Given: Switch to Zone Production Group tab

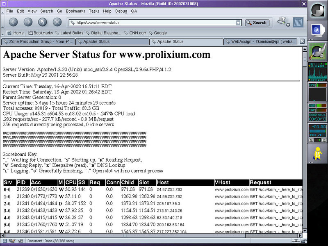Looking at the screenshot, I should [38, 41].
